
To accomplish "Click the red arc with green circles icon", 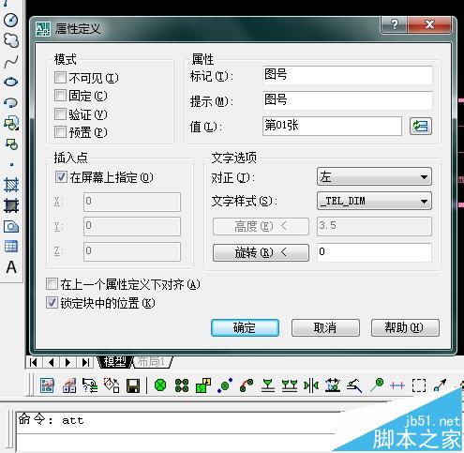I will click(x=247, y=385).
